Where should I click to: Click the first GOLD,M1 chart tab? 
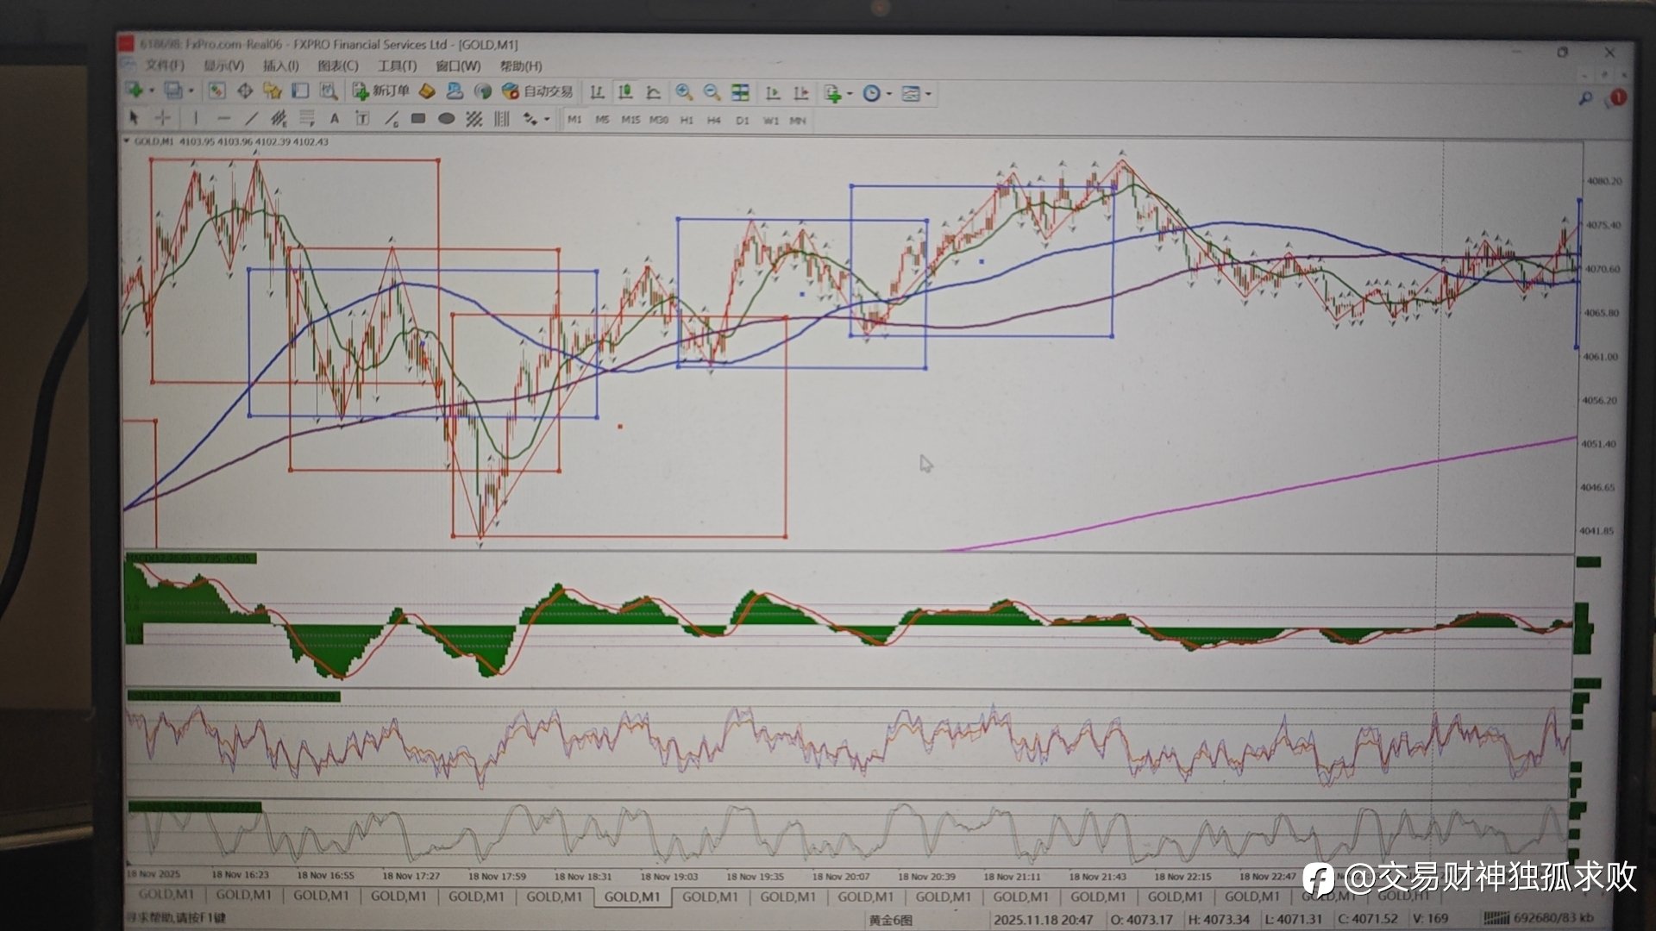pos(166,896)
